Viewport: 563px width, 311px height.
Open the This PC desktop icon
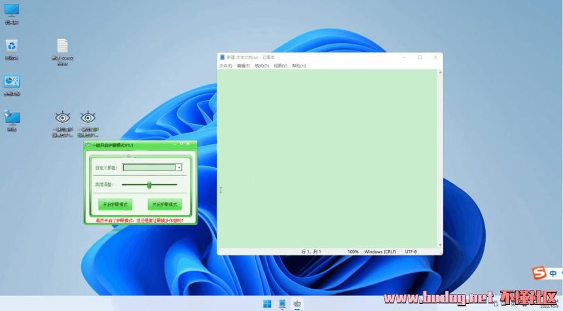[12, 14]
